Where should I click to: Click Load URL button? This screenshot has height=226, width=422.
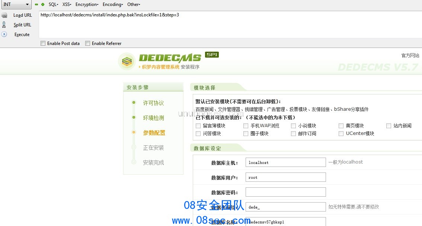(23, 15)
